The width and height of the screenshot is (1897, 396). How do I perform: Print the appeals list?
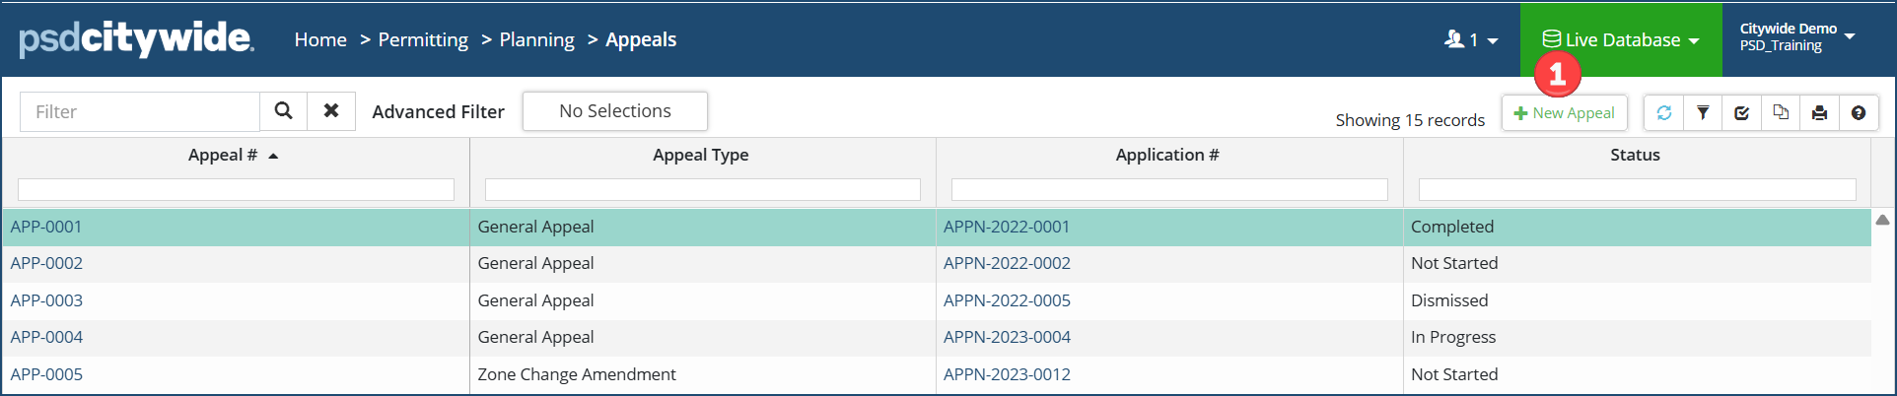coord(1819,113)
